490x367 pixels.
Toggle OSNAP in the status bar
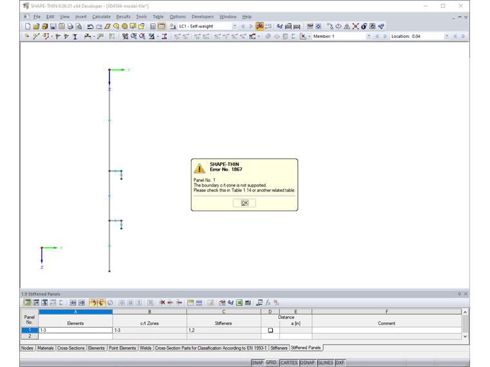[x=307, y=362]
